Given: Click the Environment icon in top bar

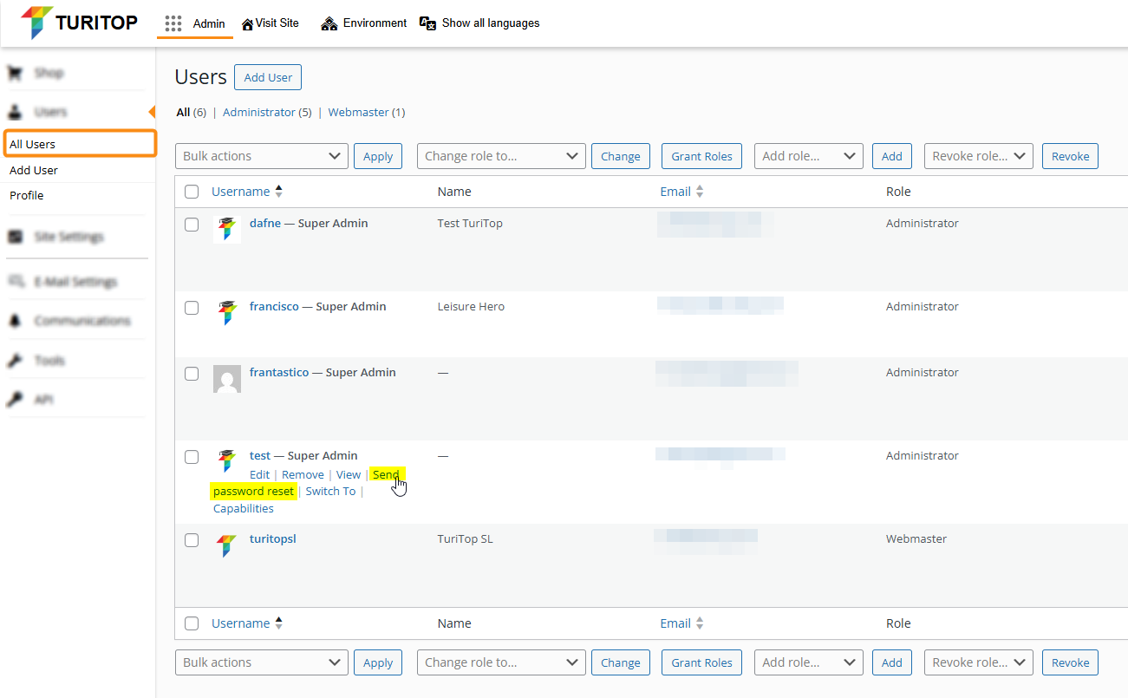Looking at the screenshot, I should tap(329, 23).
